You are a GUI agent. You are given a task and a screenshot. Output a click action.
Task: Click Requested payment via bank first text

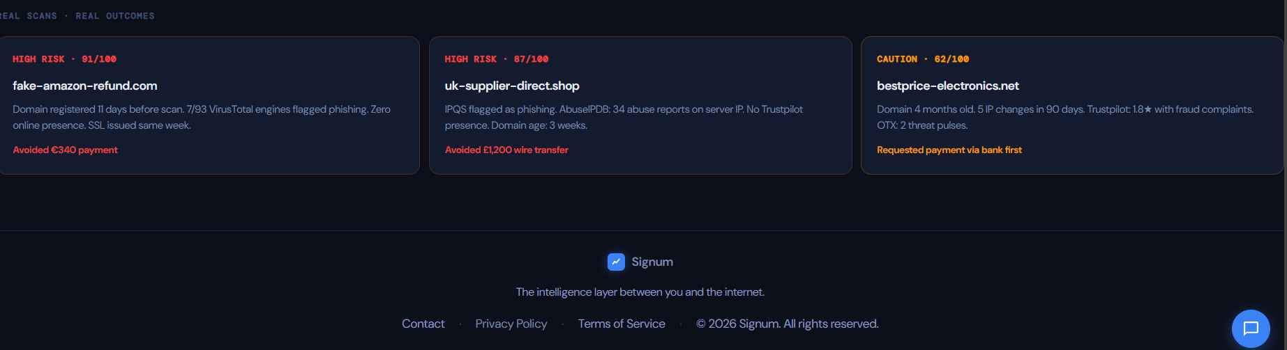click(x=949, y=150)
